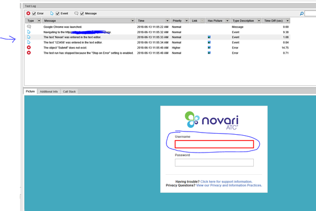The image size is (316, 211).
Task: Click the Password field in the picture
Action: pos(214,163)
